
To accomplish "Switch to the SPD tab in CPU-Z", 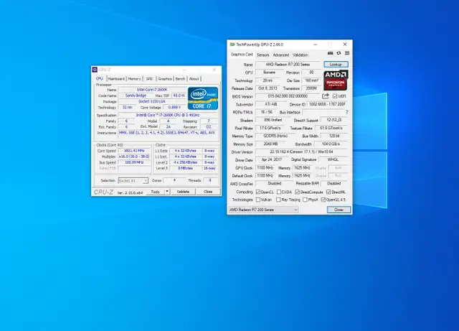I will [x=149, y=79].
